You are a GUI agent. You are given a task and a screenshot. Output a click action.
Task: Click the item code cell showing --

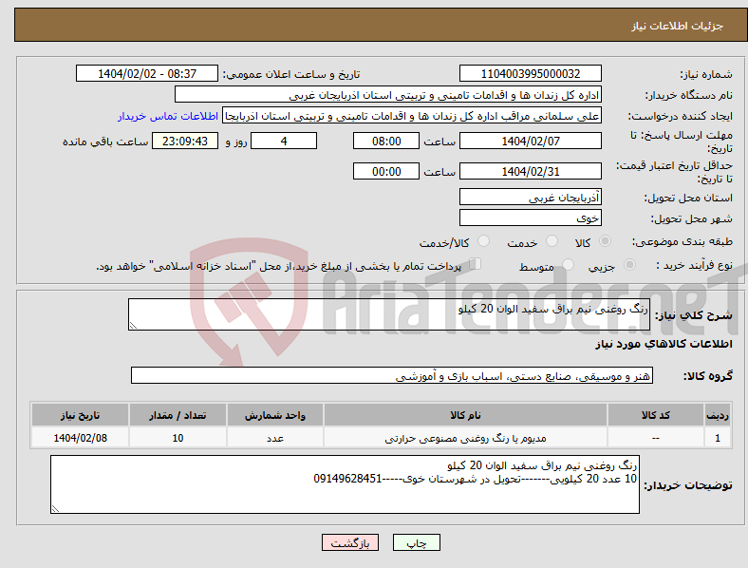pyautogui.click(x=656, y=438)
